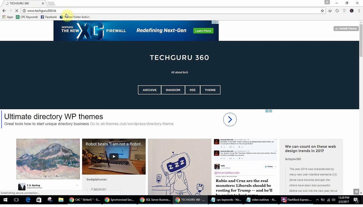Open the Windows Start menu
This screenshot has height=207, width=363.
pos(5,200)
